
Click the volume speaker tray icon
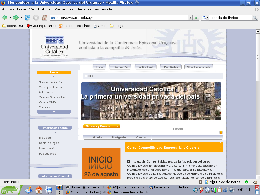click(x=195, y=190)
